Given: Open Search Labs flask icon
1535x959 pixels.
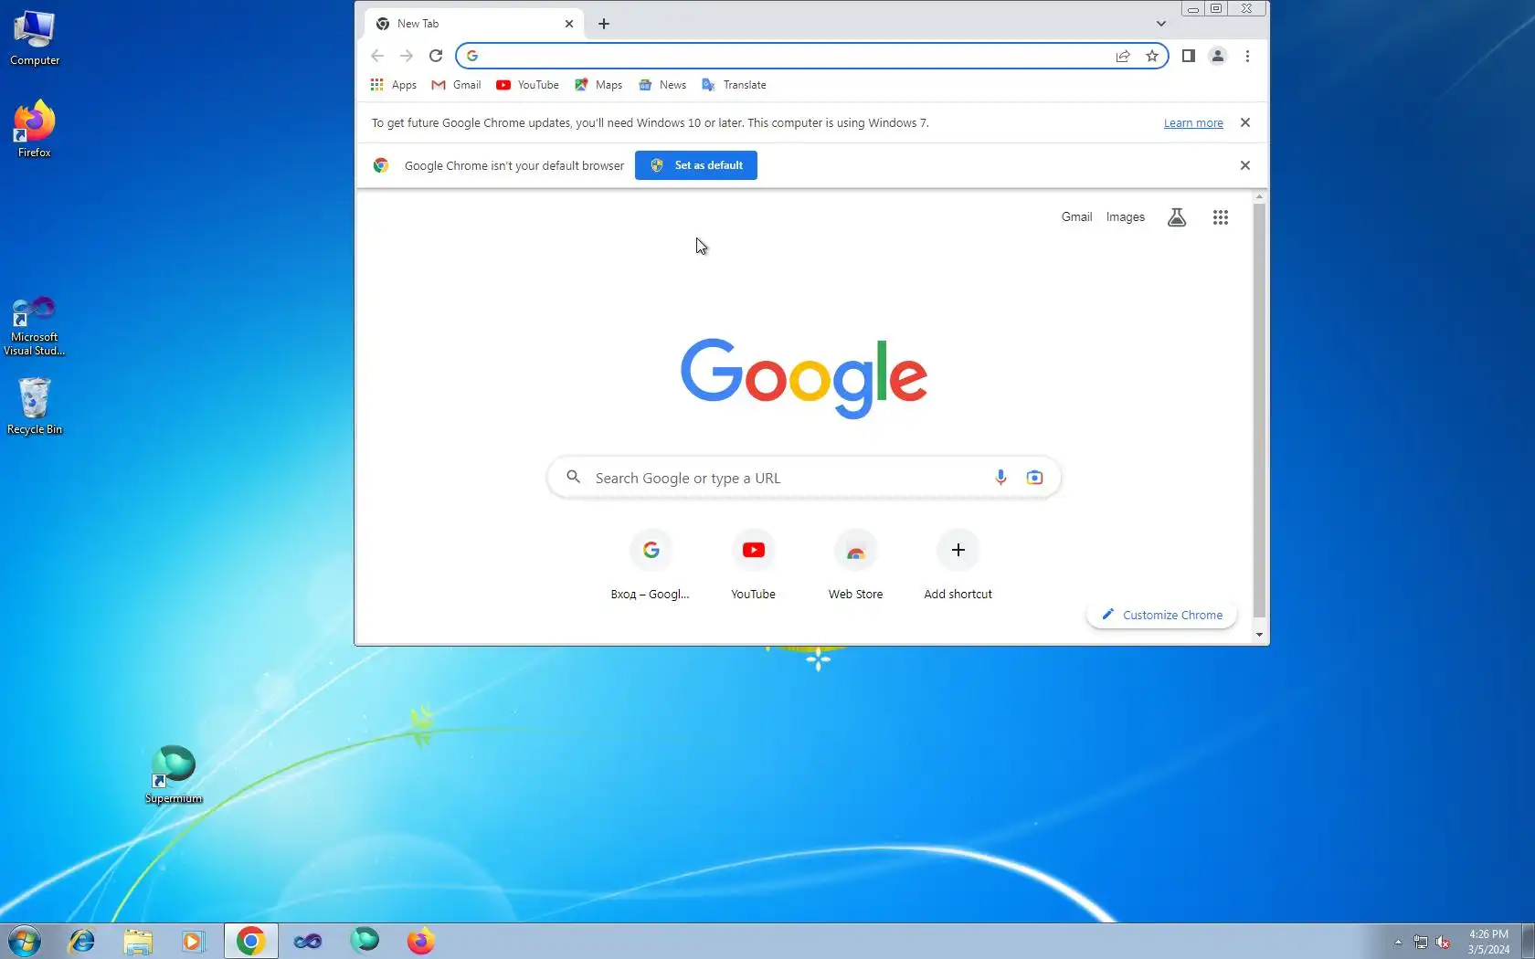Looking at the screenshot, I should pos(1177,217).
